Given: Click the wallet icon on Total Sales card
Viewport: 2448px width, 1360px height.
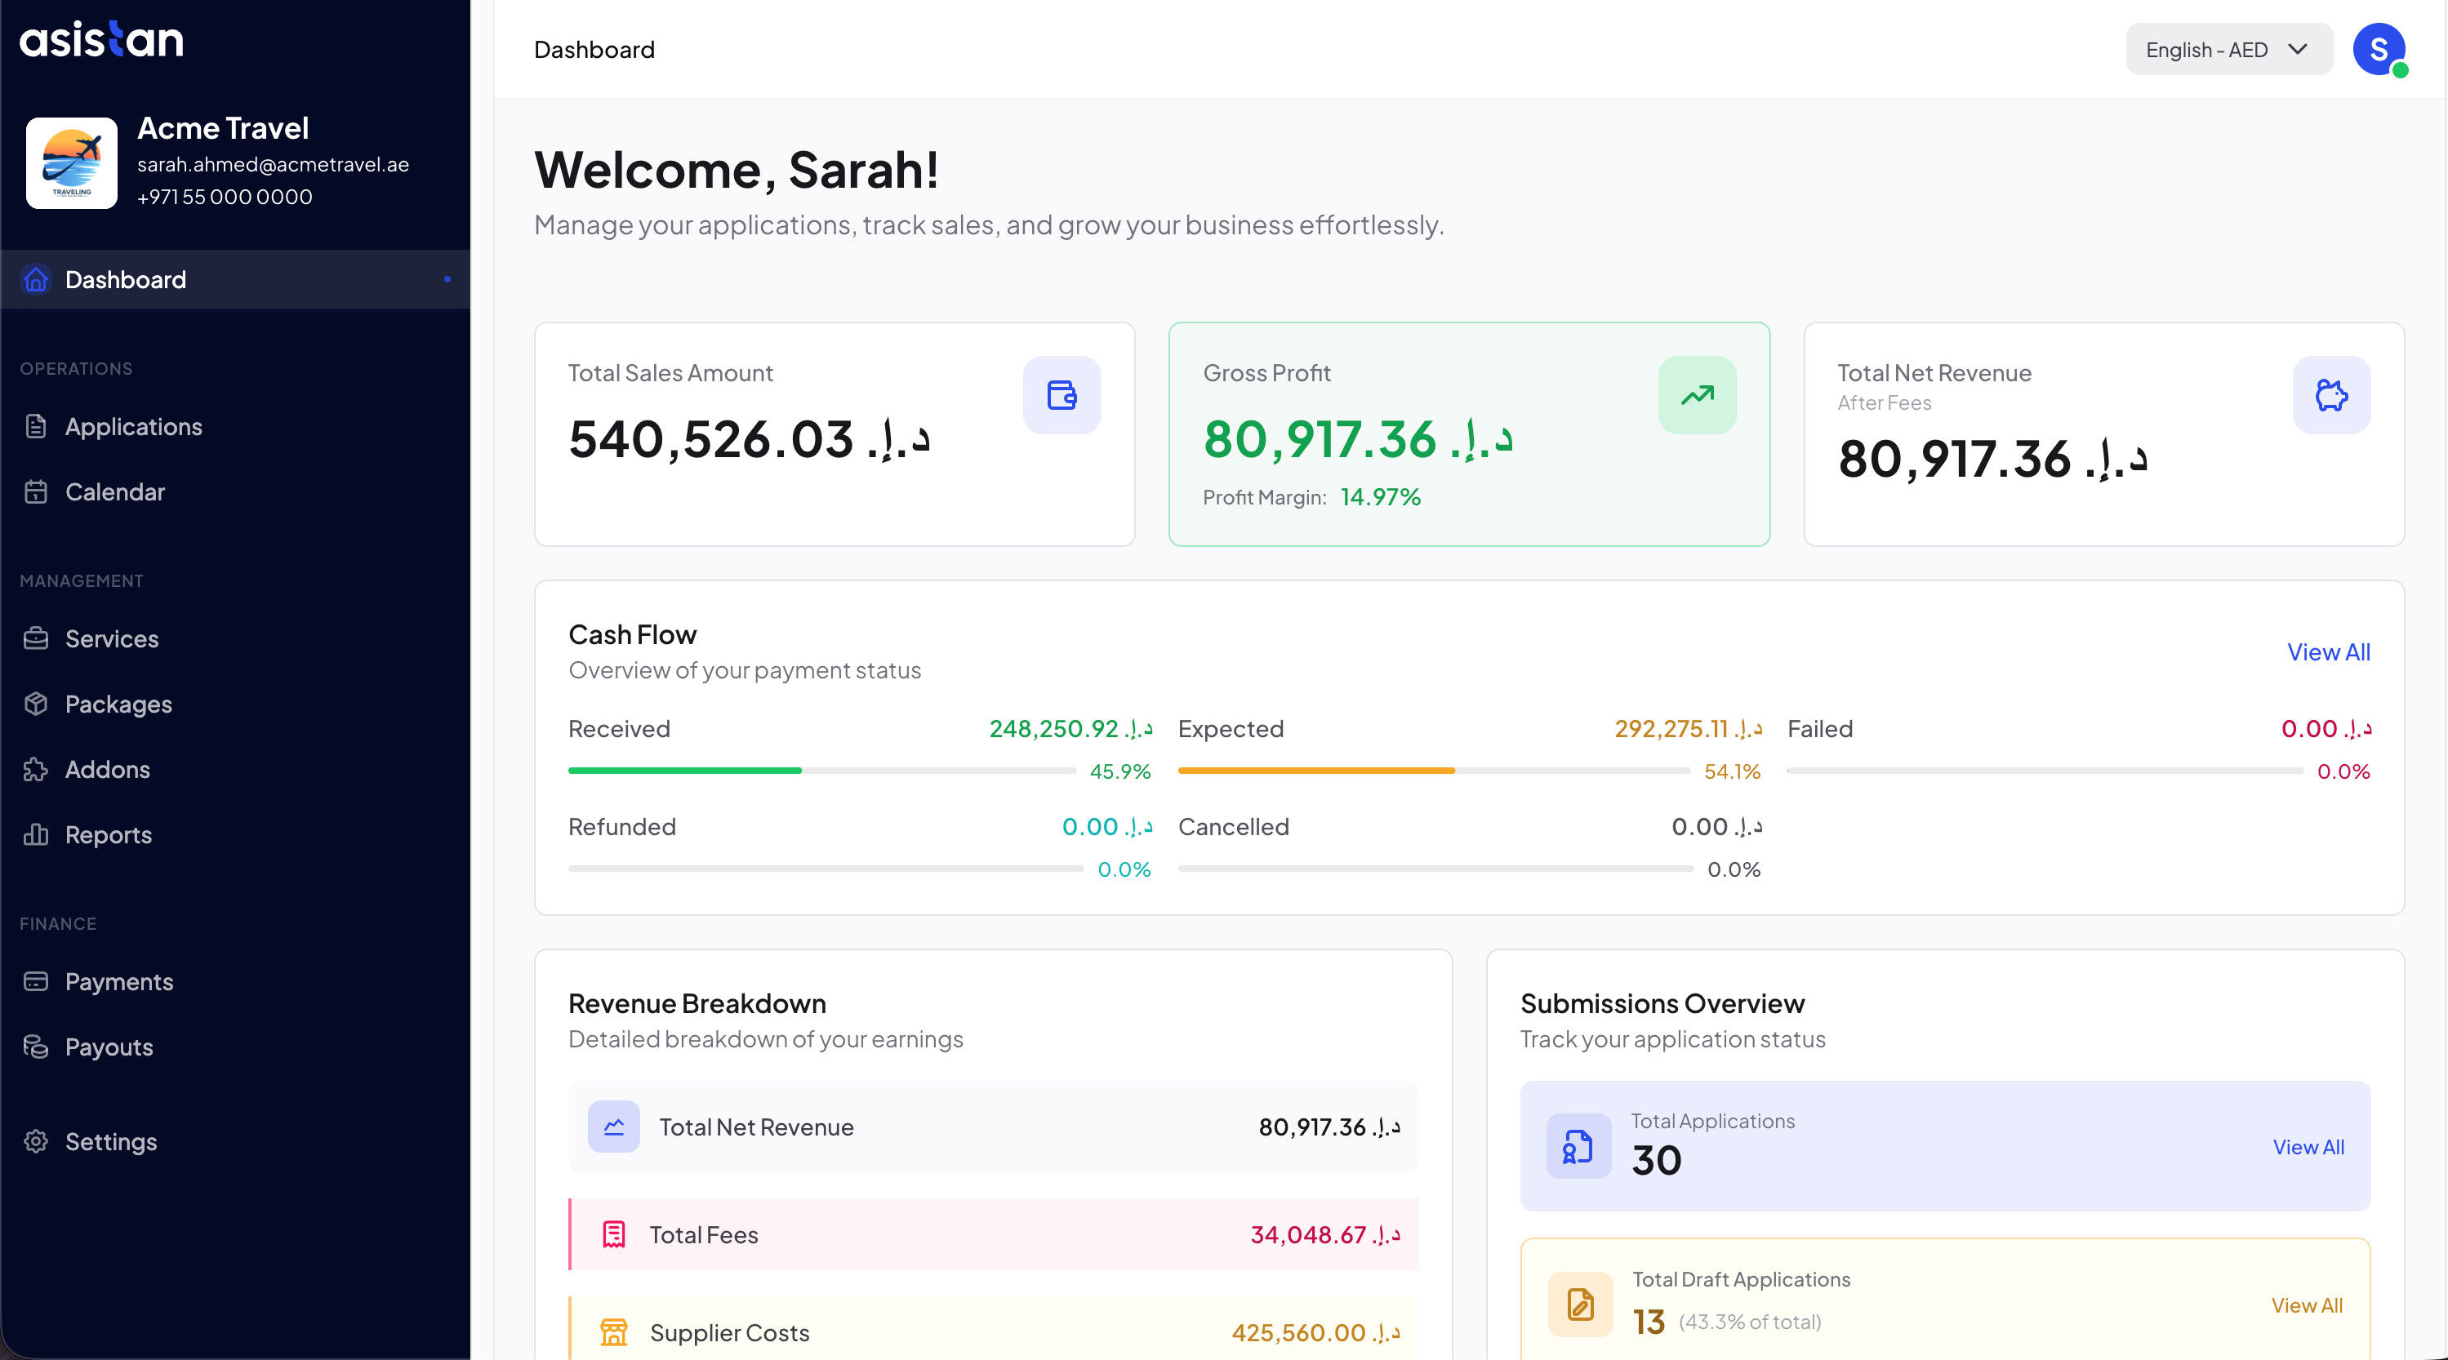Looking at the screenshot, I should pos(1062,394).
